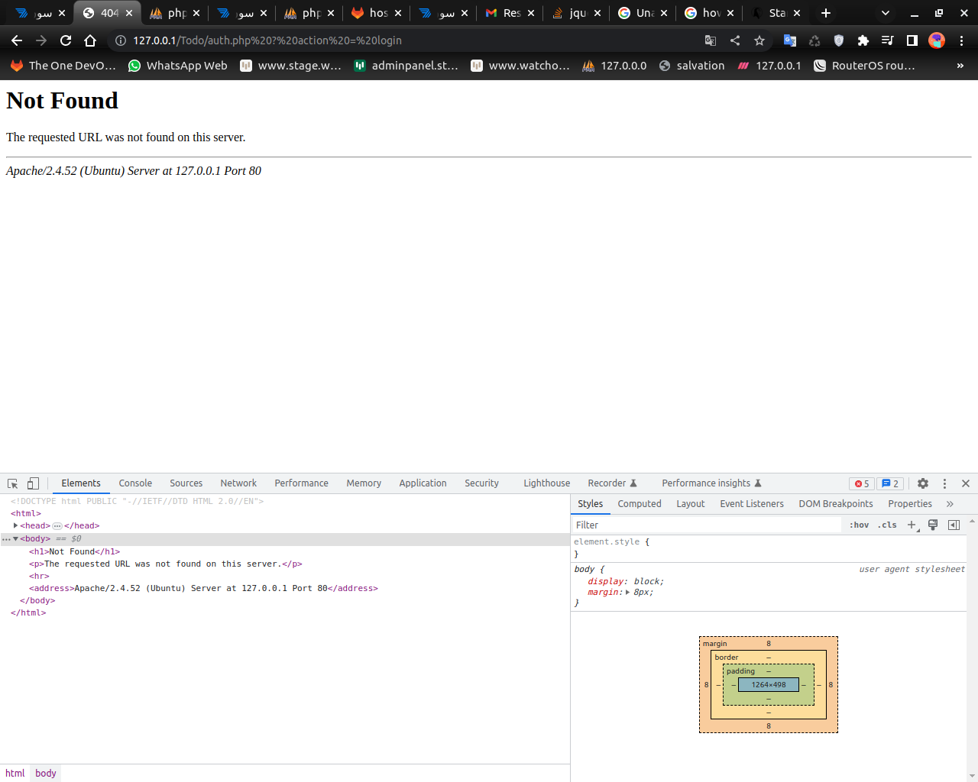Activate DevTools inspect element picker
The height and width of the screenshot is (782, 978).
click(x=13, y=483)
